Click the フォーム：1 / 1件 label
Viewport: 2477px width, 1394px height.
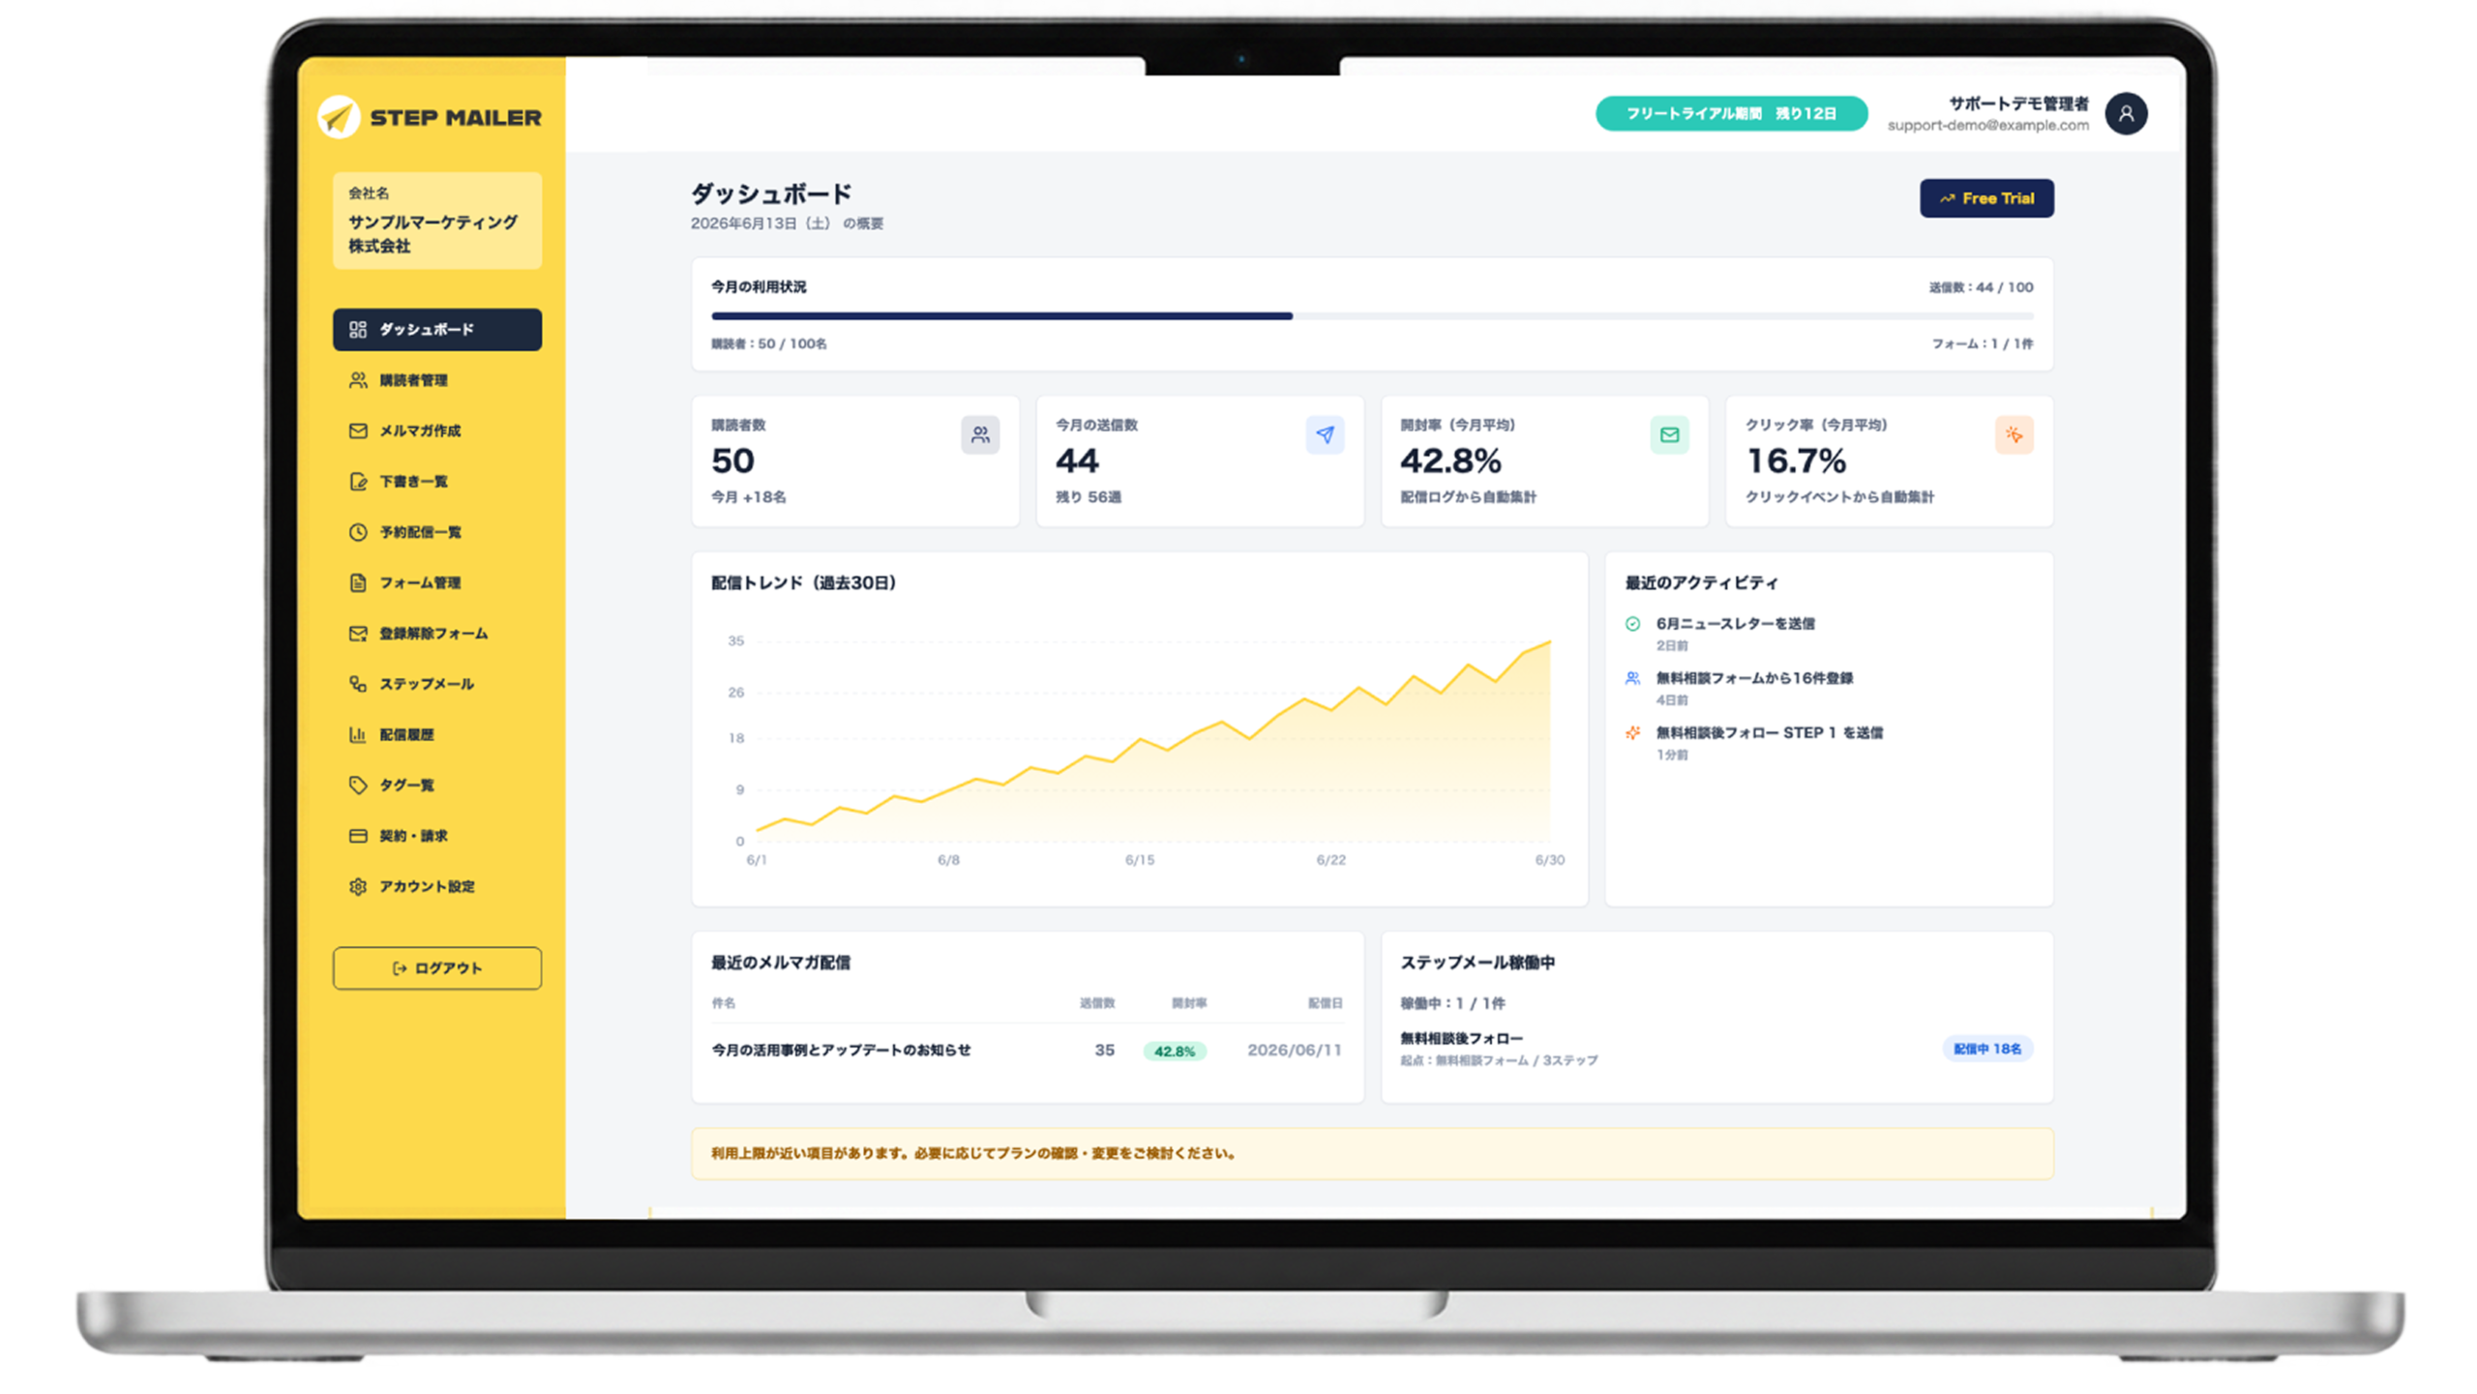(x=1983, y=344)
